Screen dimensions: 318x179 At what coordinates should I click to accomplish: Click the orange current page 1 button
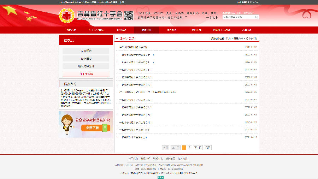pos(184,147)
